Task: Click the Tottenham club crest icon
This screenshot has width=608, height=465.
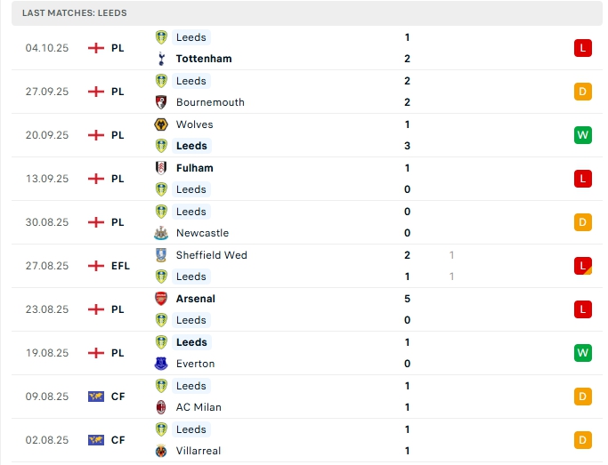Action: 161,59
